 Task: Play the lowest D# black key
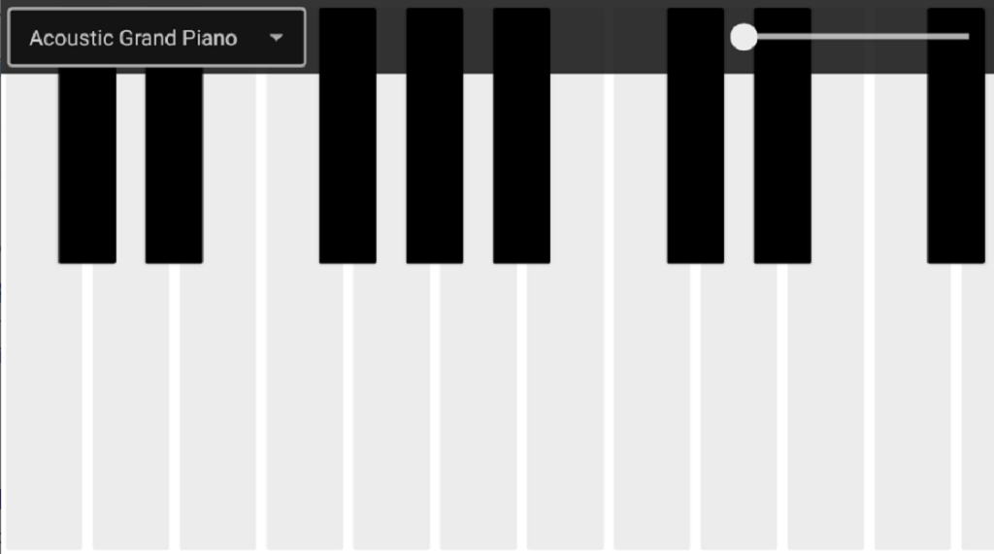(175, 165)
